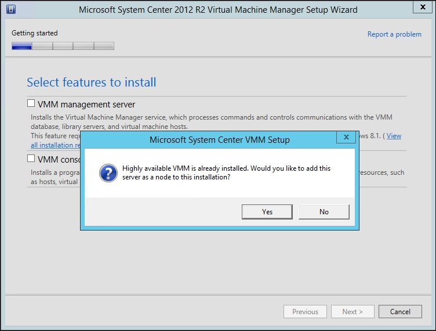Click the Select features to install heading
436x331 pixels.
tap(92, 82)
